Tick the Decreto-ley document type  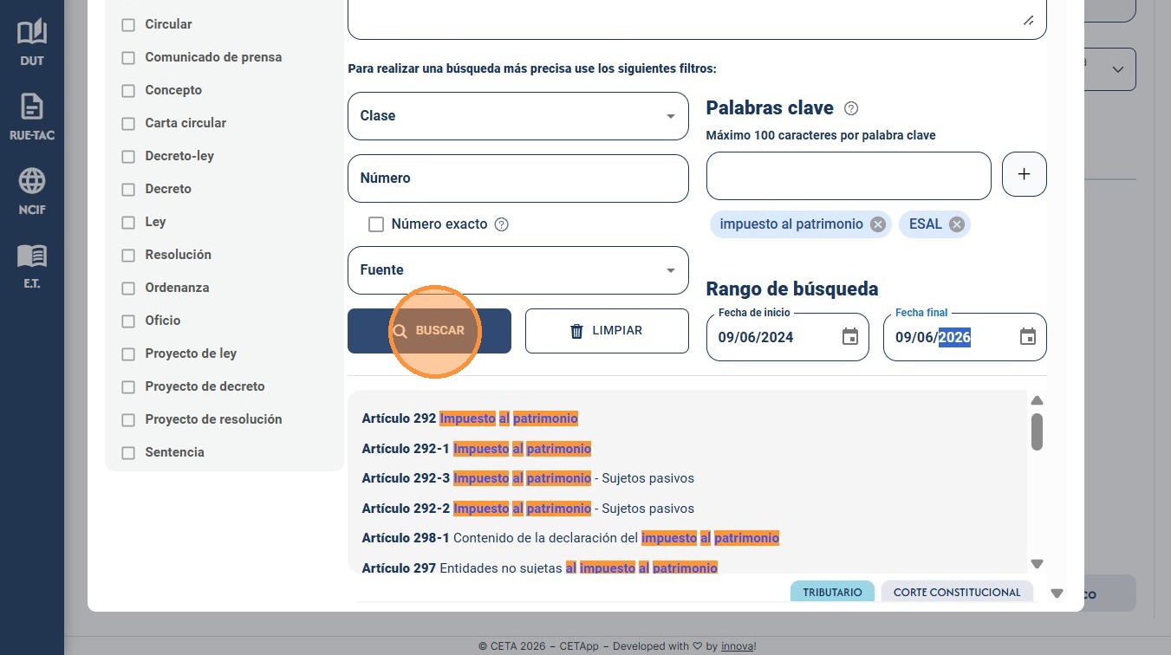coord(128,157)
